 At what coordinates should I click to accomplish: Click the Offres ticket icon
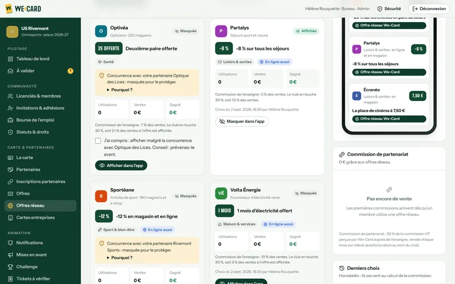click(10, 194)
